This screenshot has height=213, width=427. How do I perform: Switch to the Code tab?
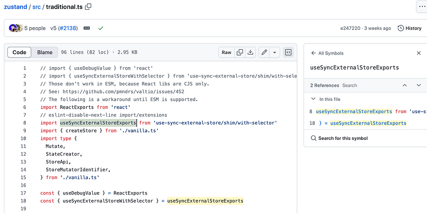tap(20, 52)
